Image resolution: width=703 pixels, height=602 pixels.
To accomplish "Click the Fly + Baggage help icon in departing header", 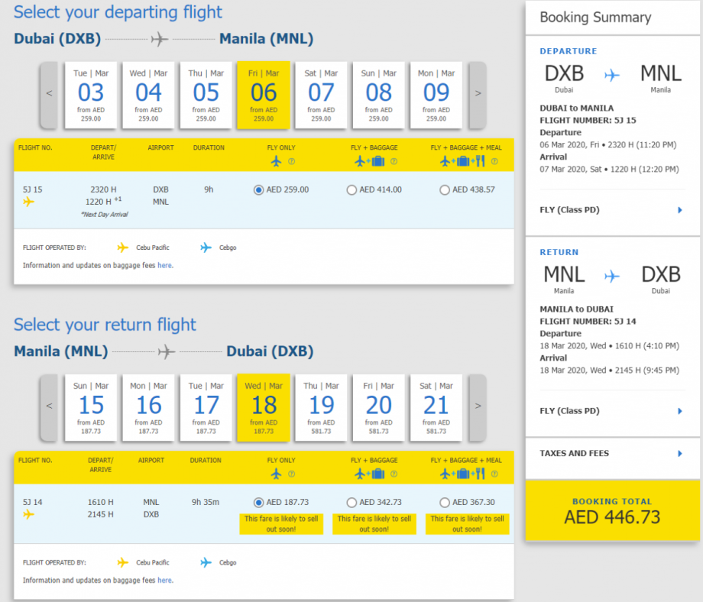I will 394,161.
